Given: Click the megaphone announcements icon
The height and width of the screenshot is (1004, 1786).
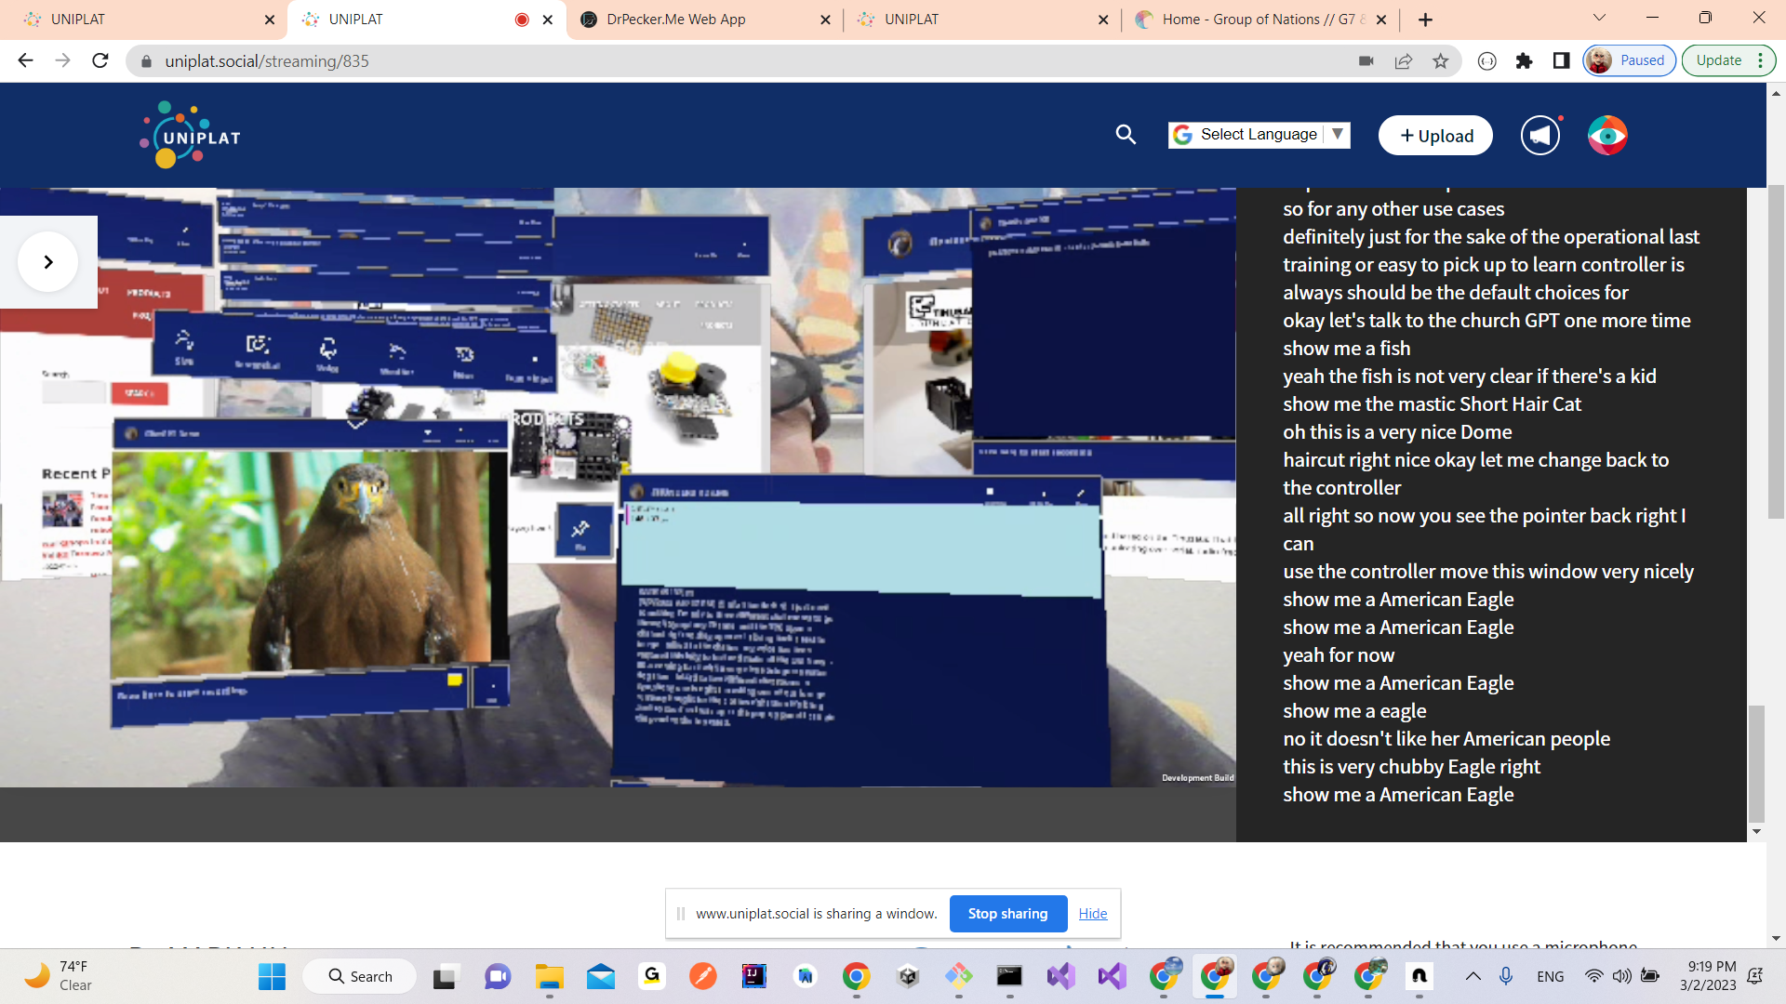Looking at the screenshot, I should (x=1540, y=136).
